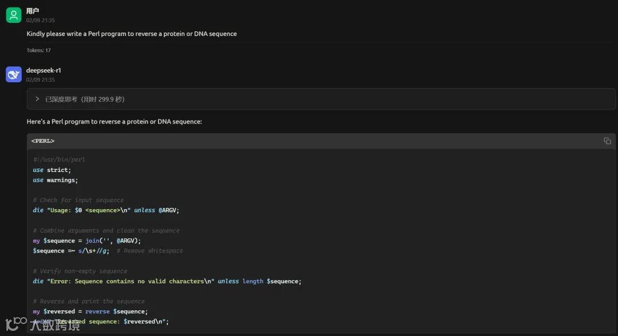618x336 pixels.
Task: Click the my $sequence = join line
Action: [x=87, y=241]
